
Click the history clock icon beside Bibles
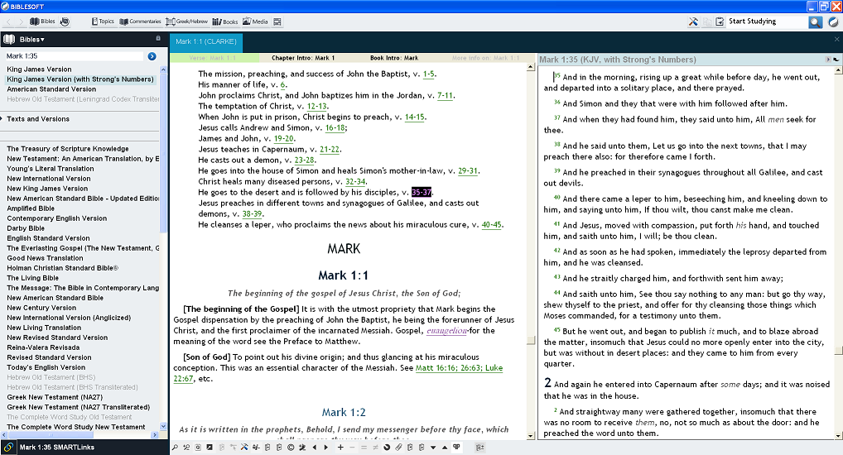[65, 22]
